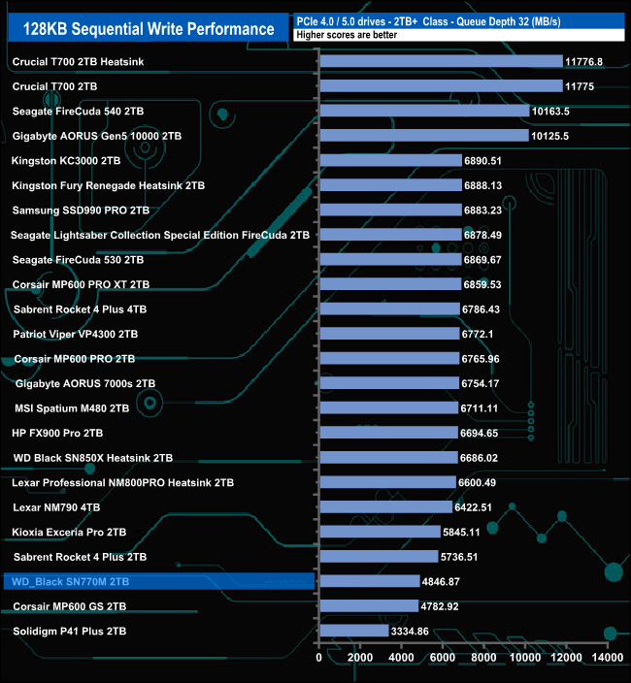Image resolution: width=631 pixels, height=683 pixels.
Task: Select the HP FX900 Pro 2TB bar
Action: [x=388, y=433]
